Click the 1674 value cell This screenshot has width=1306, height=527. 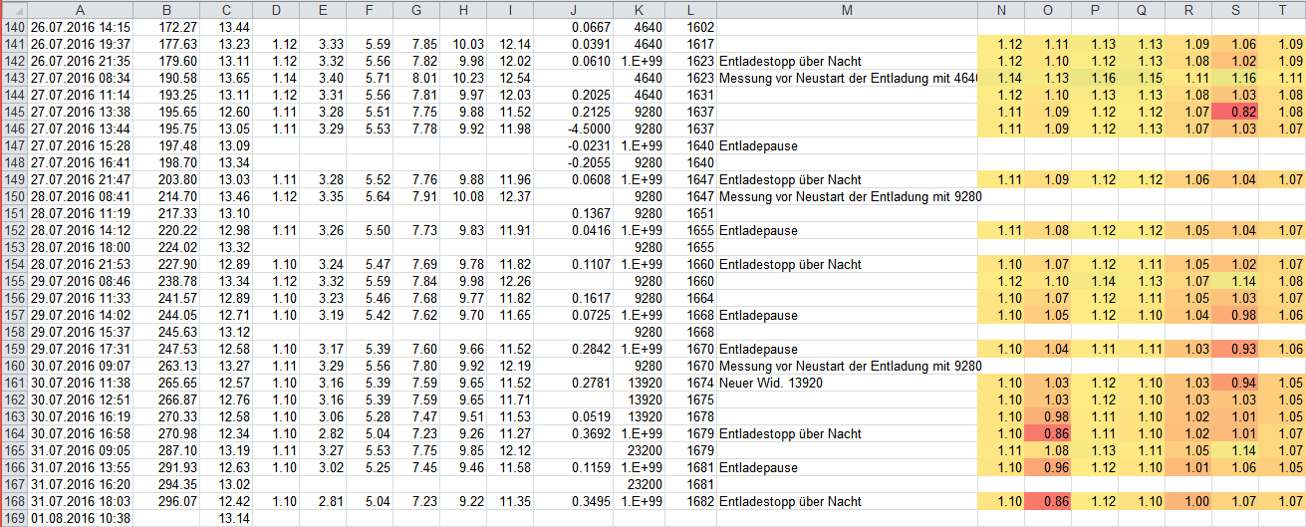[690, 383]
